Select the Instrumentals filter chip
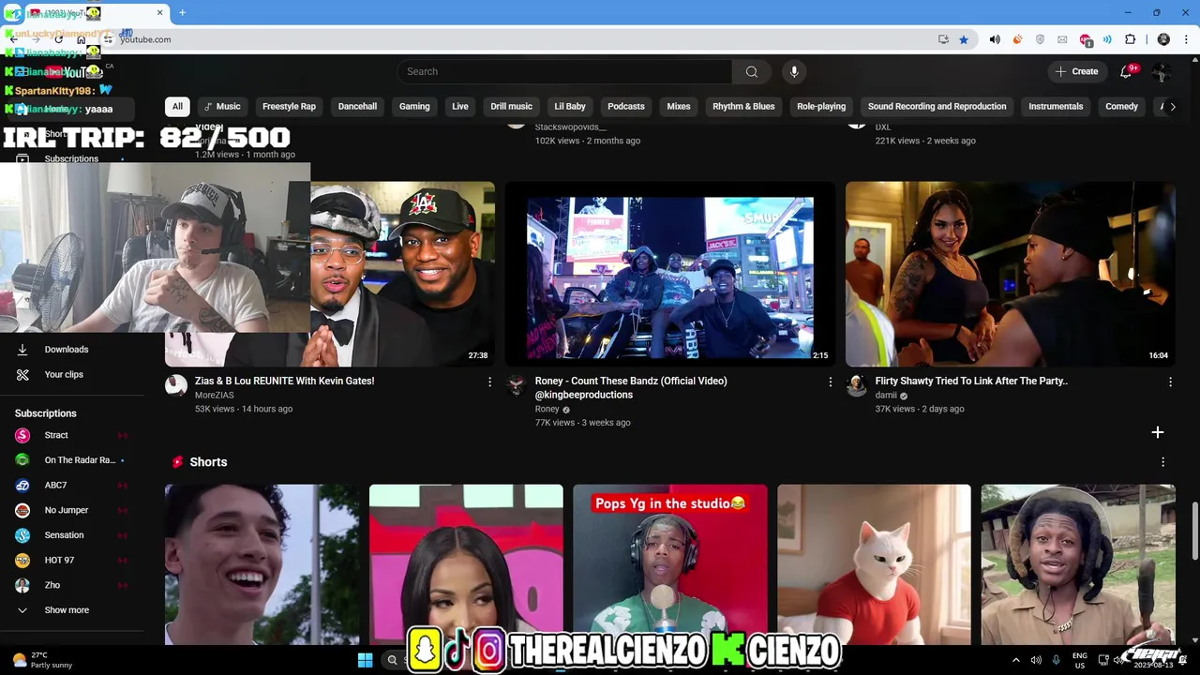 point(1056,107)
